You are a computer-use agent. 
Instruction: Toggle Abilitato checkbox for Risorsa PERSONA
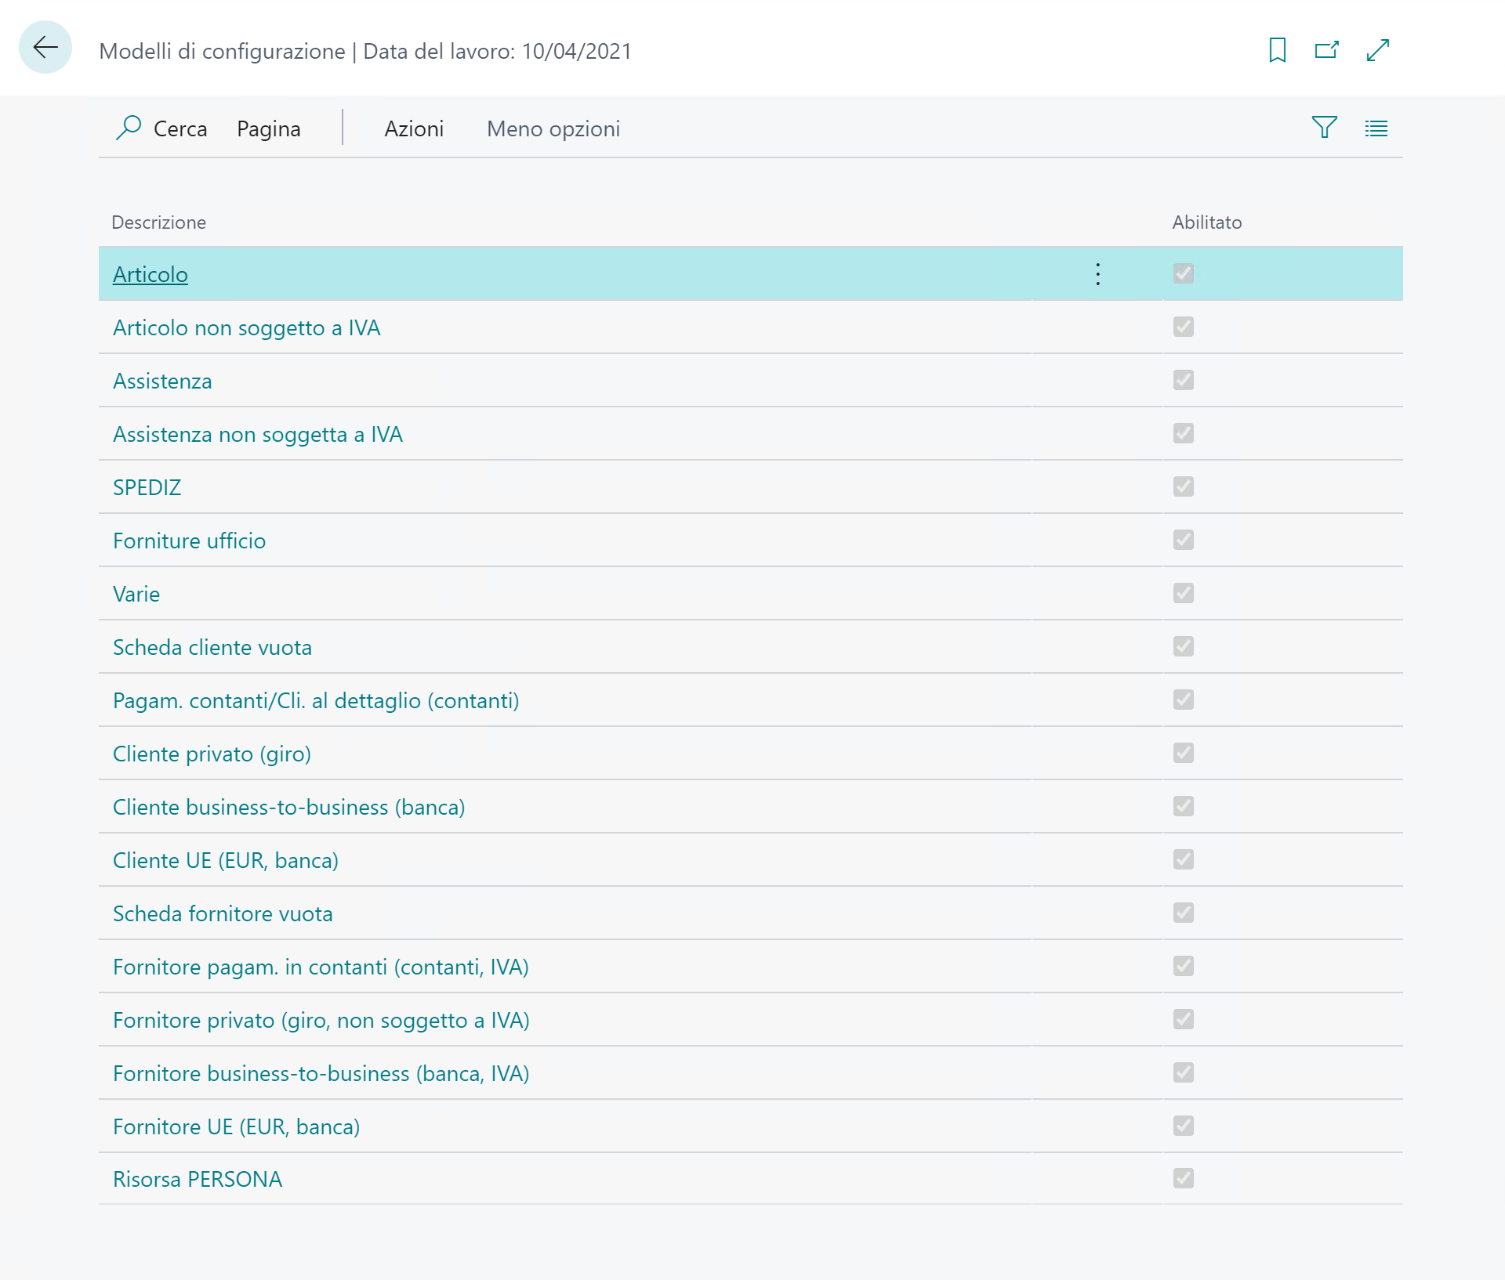1183,1178
